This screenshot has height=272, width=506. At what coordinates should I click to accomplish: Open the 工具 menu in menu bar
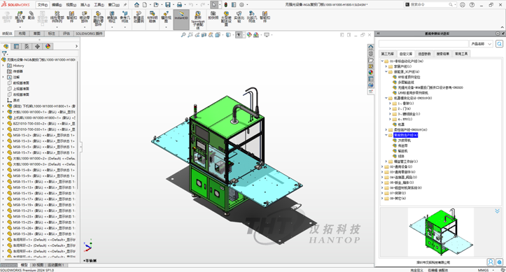click(99, 5)
